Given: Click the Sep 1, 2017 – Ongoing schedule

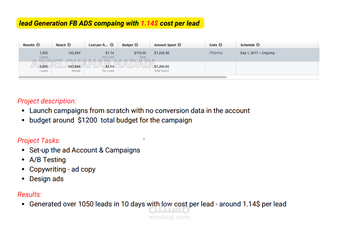Looking at the screenshot, I should [x=257, y=53].
